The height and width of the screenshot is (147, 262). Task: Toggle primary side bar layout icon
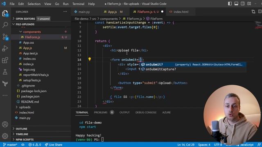[x=230, y=4]
